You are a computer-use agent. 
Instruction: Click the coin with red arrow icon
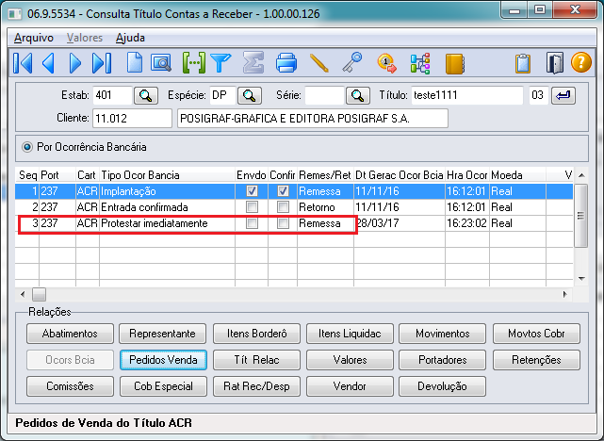tap(386, 62)
